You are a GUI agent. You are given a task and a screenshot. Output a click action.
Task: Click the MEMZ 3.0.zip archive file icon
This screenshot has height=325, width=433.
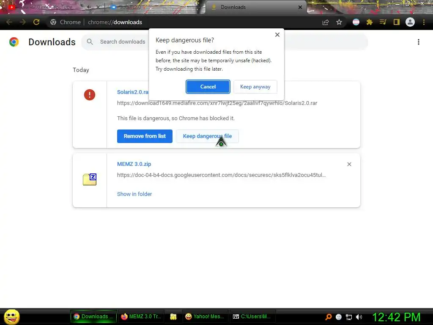(x=90, y=179)
